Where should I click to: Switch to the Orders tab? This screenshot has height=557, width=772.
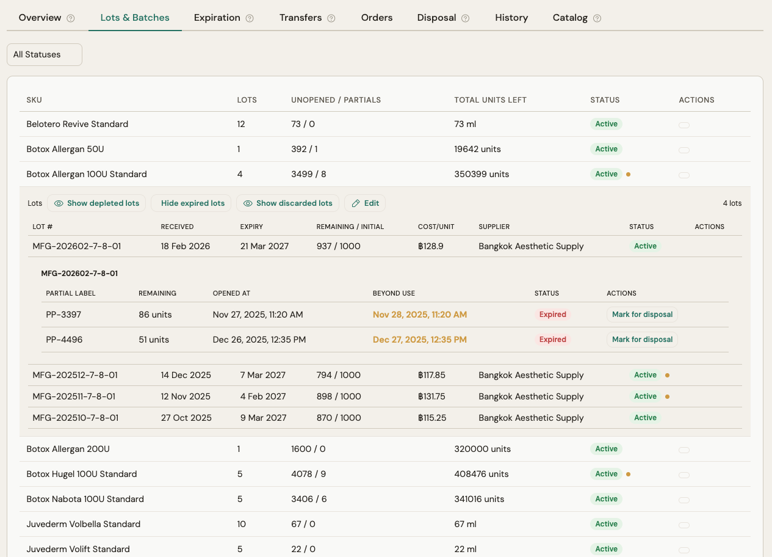point(377,18)
